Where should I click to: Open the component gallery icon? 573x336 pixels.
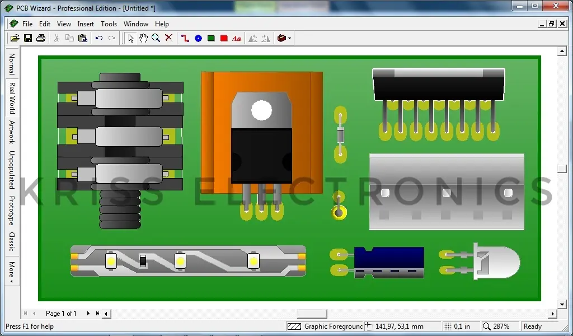pyautogui.click(x=282, y=38)
